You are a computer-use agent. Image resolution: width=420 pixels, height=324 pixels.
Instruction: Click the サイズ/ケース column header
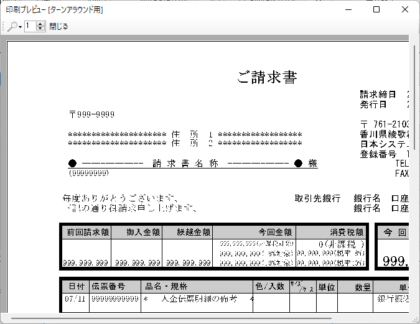302,287
